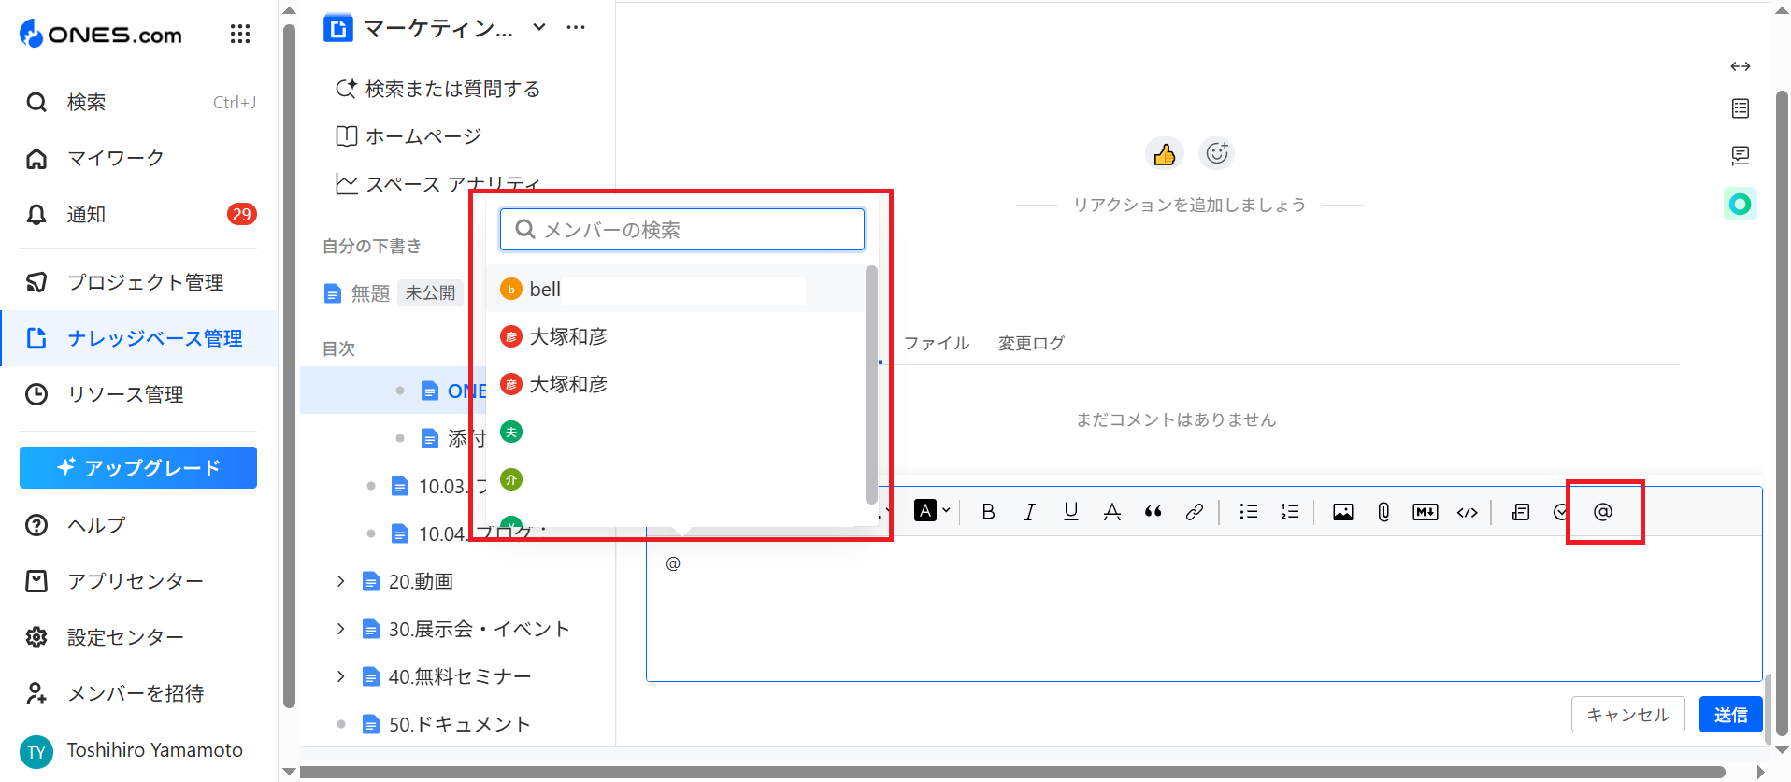Insert Markdown block

point(1425,511)
